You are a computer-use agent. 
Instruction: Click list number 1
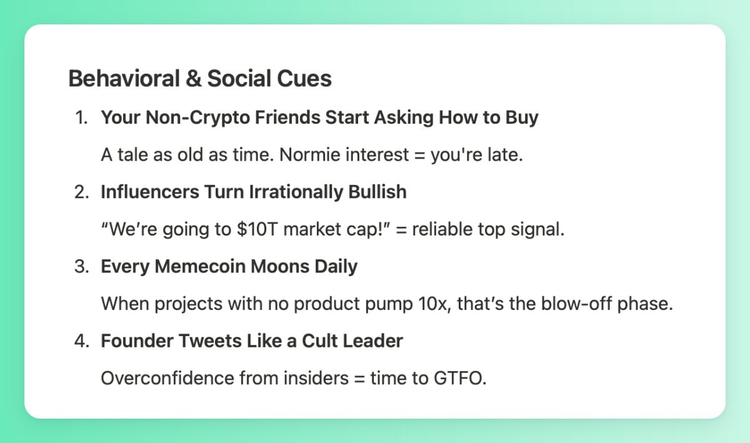[81, 117]
